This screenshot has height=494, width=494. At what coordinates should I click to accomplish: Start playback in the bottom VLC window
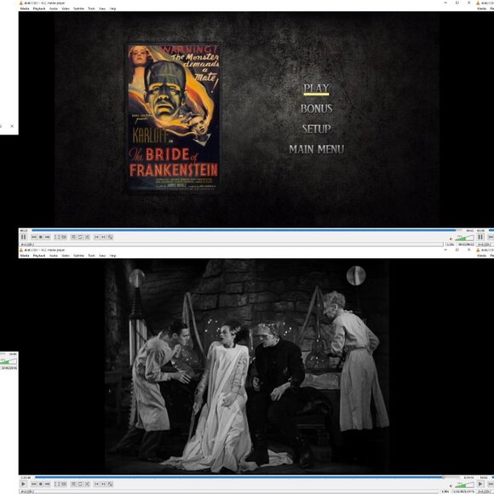24,484
